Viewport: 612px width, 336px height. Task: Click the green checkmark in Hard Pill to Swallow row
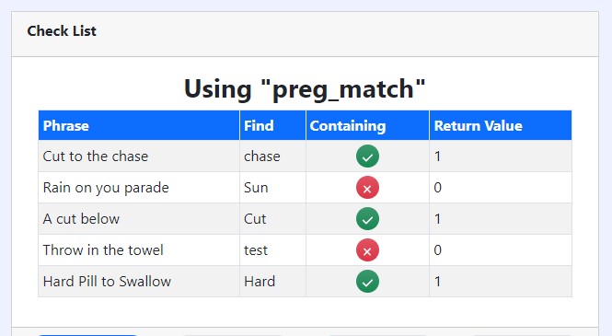pyautogui.click(x=367, y=282)
